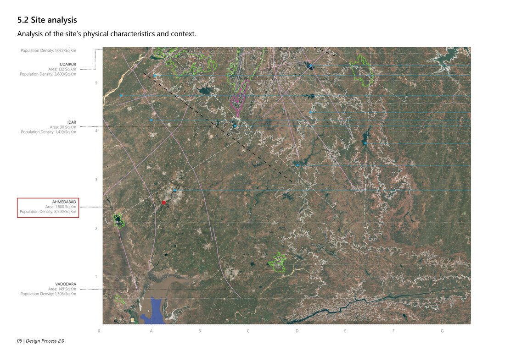
Task: Select the green outline at upper right
Action: 362,71
